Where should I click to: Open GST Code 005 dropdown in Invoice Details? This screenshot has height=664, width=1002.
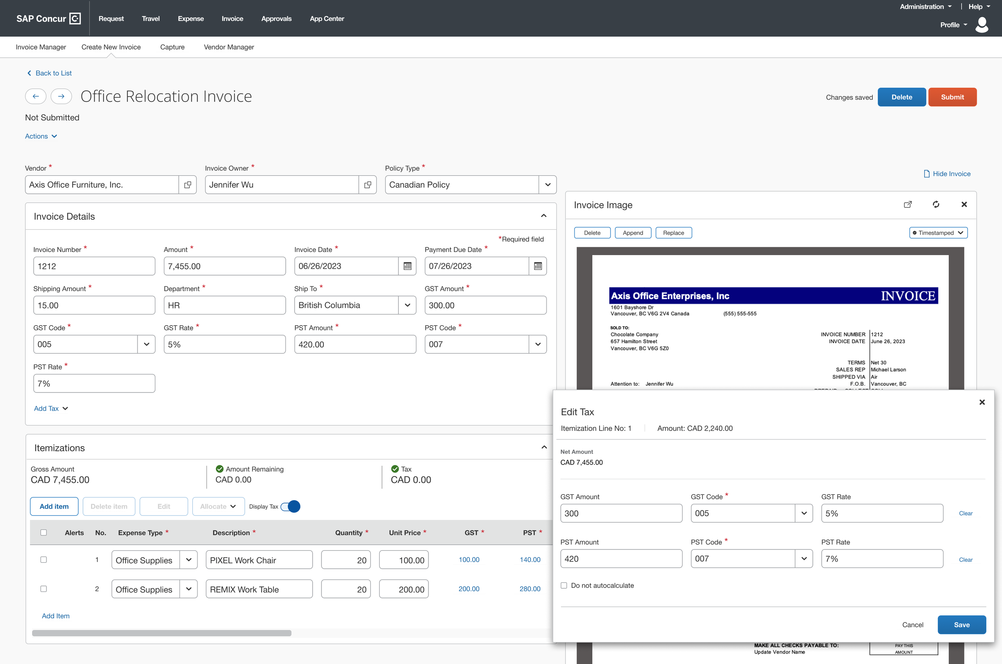tap(146, 344)
